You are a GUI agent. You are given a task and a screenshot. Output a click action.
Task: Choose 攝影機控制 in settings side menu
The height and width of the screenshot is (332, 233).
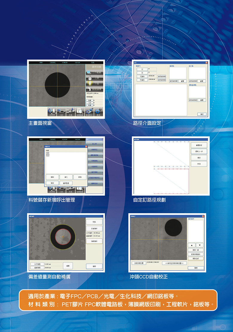[x=94, y=155]
